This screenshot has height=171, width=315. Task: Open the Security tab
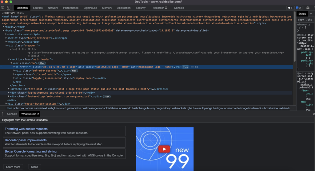140,8
